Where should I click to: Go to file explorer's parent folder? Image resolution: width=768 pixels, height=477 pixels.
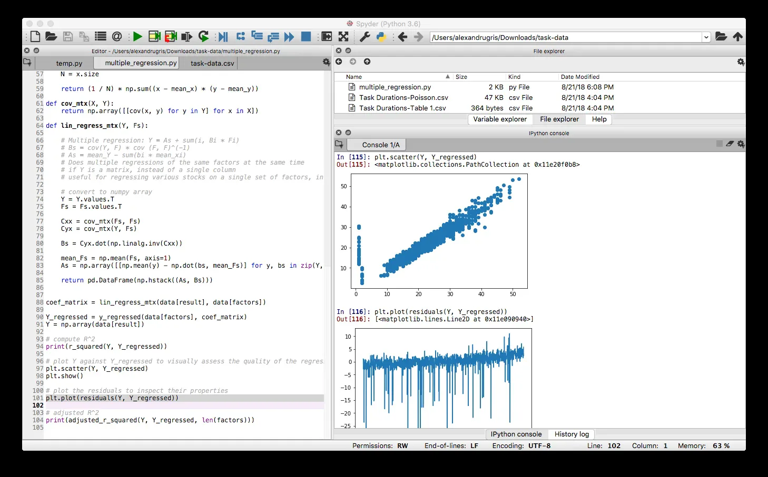point(367,62)
